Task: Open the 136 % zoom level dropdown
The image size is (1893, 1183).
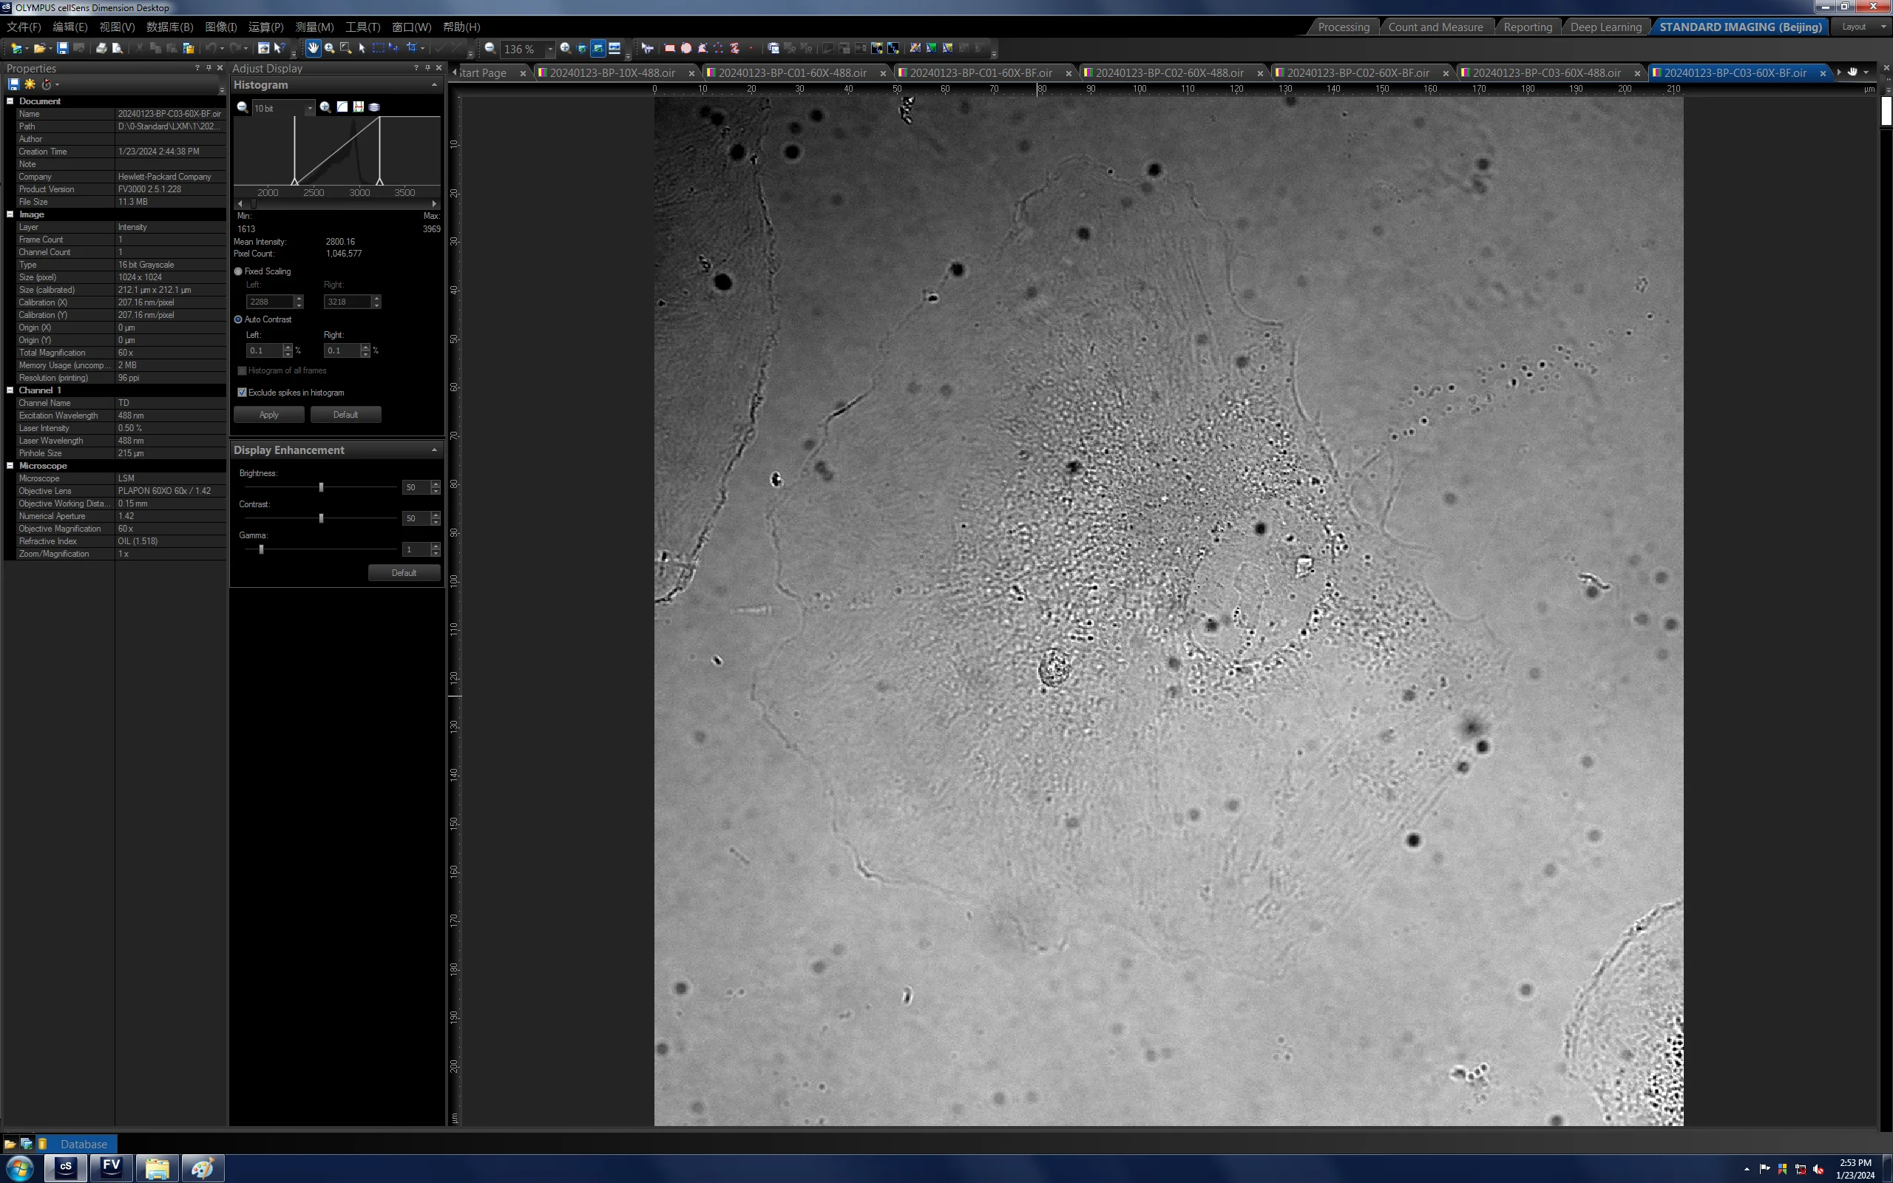Action: coord(550,49)
